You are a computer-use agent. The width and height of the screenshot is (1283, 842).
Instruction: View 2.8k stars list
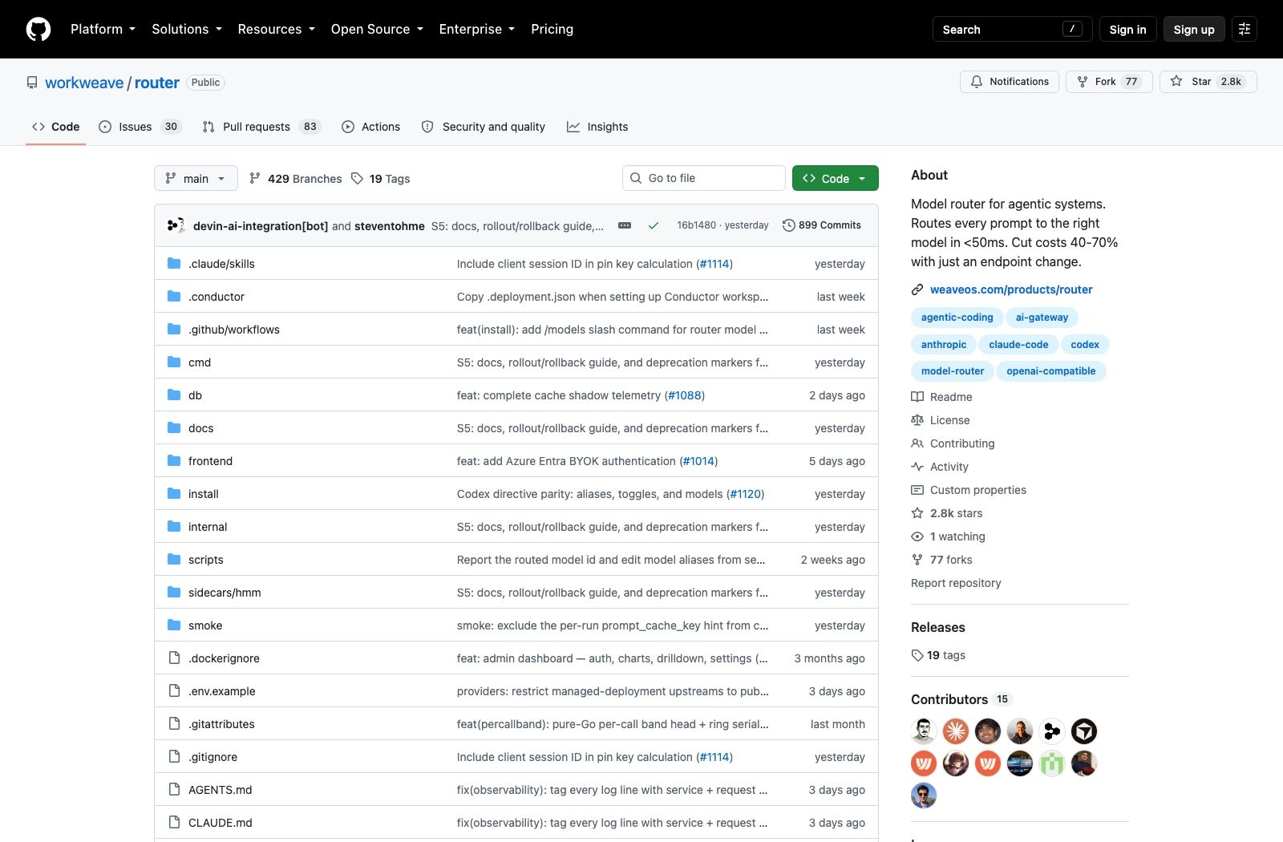(x=947, y=513)
